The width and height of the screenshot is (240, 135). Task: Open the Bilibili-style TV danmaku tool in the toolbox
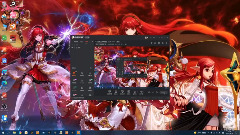pyautogui.click(x=82, y=88)
